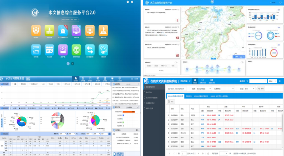Viewport: 284px width, 156px height.
Task: Click the 首页 home icon in compilation system
Action: pyautogui.click(x=195, y=81)
